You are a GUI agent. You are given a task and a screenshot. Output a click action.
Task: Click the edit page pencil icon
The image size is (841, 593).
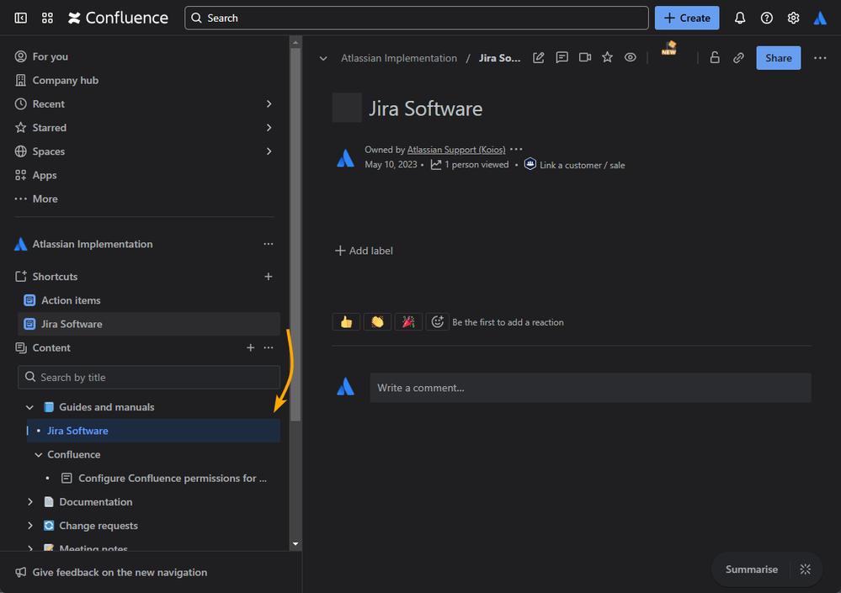coord(539,58)
